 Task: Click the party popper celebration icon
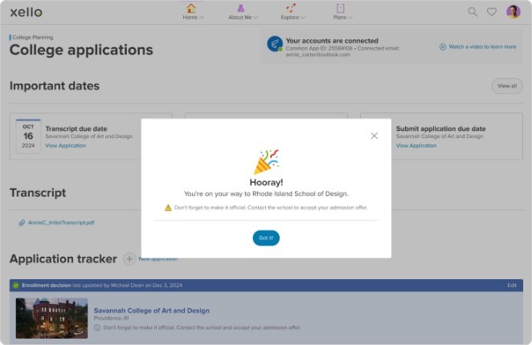coord(266,161)
